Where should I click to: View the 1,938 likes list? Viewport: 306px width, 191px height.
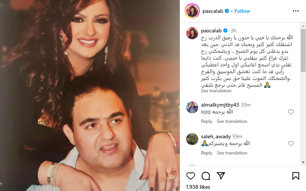(x=198, y=187)
